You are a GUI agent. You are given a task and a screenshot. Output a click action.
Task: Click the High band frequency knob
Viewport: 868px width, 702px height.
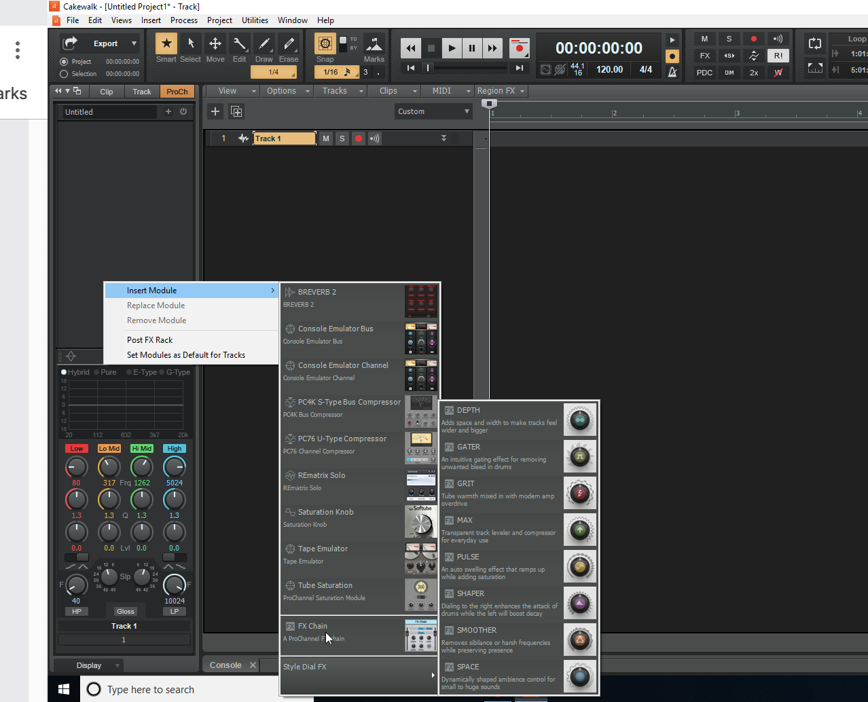tap(175, 467)
